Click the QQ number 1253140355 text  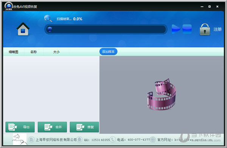[101, 140]
